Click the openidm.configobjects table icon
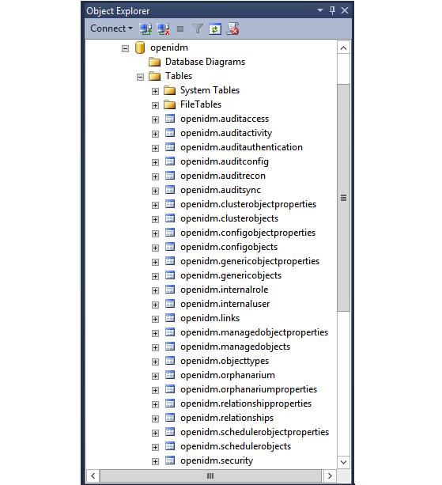 (x=170, y=247)
